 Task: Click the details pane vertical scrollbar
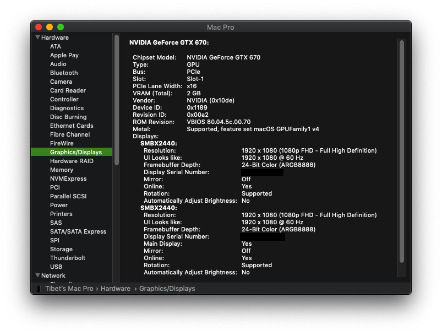(402, 152)
